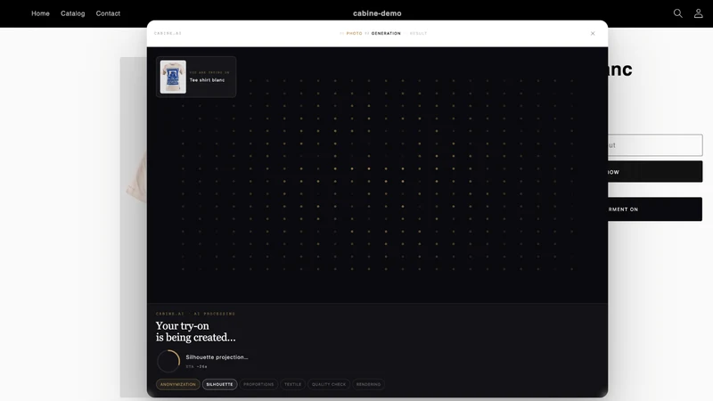Click the AI PROCESSING label text

click(214, 314)
